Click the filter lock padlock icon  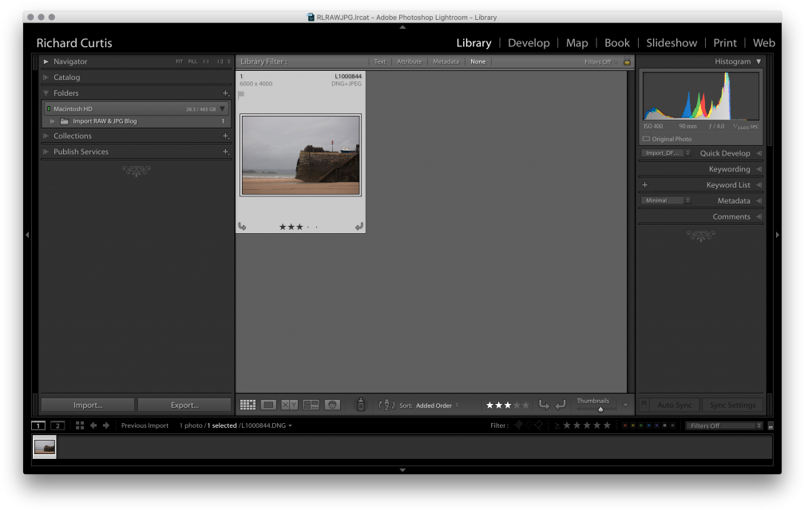pyautogui.click(x=628, y=61)
